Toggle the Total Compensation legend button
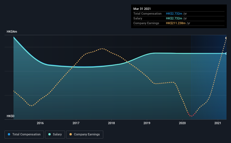This screenshot has width=231, height=143. click(24, 135)
